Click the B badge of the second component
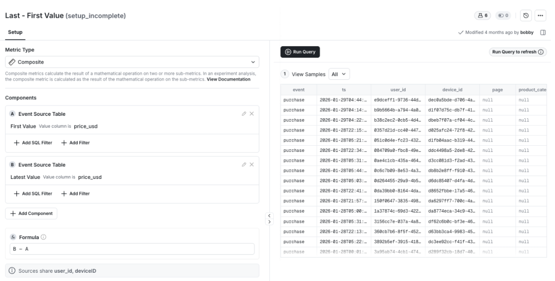 click(x=12, y=165)
